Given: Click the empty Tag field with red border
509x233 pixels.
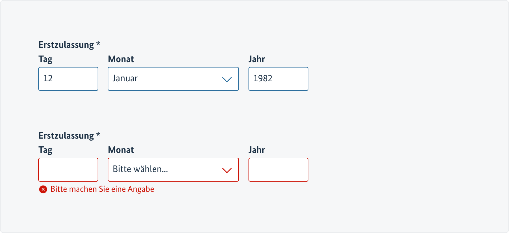Looking at the screenshot, I should click(x=68, y=170).
